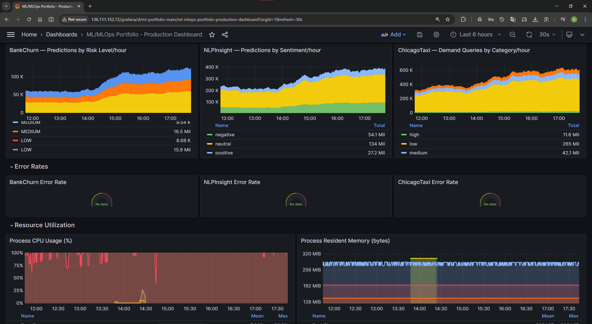Open the Grafana hamburger navigation menu
The image size is (592, 324).
coord(11,35)
